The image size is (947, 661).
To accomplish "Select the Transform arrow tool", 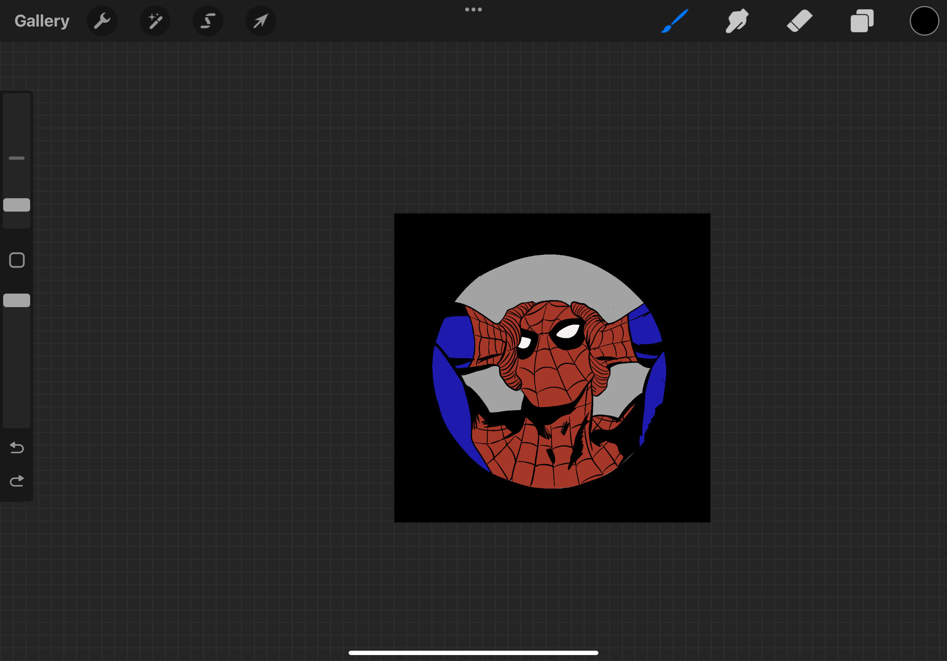I will point(260,21).
